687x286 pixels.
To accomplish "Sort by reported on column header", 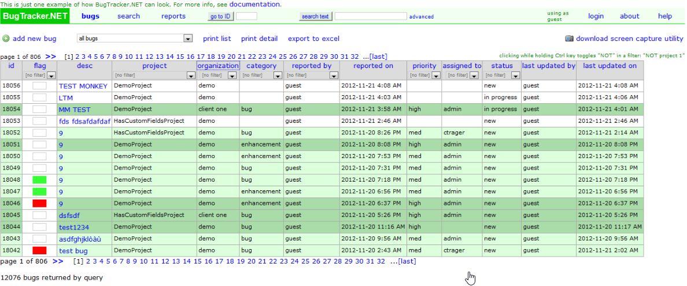I will (374, 66).
